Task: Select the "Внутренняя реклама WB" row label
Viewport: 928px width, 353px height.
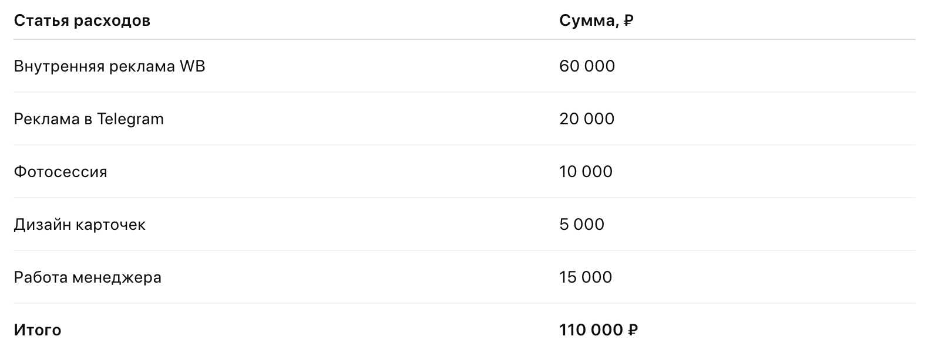Action: (x=109, y=66)
